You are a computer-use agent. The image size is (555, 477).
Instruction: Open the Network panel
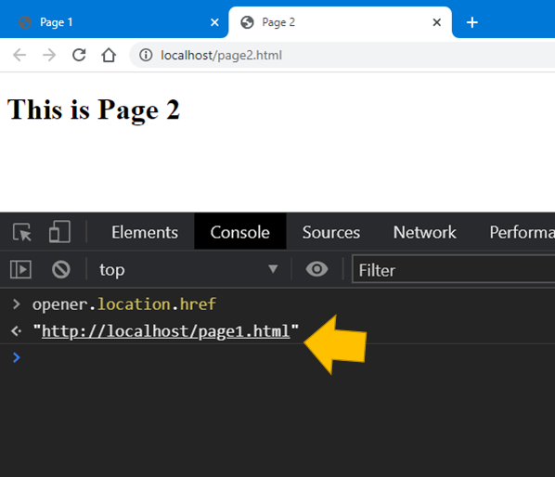(424, 233)
